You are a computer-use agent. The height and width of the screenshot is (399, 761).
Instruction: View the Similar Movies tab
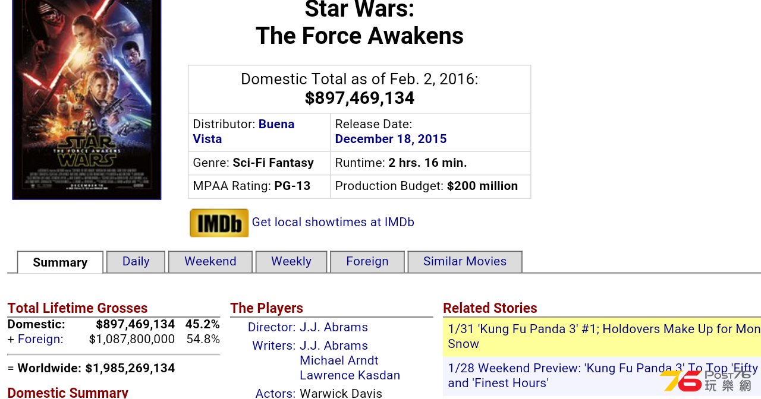[465, 262]
